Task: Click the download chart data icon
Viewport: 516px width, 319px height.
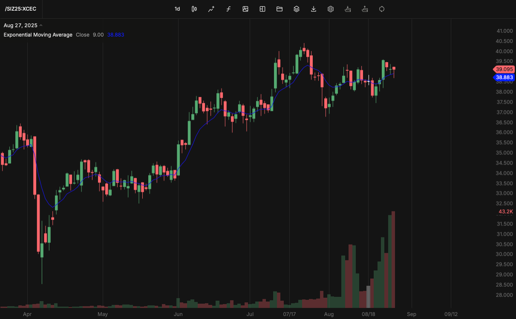Action: pyautogui.click(x=313, y=9)
